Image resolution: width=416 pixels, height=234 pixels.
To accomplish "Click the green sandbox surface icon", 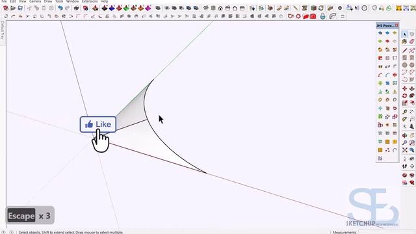I will coord(126,8).
